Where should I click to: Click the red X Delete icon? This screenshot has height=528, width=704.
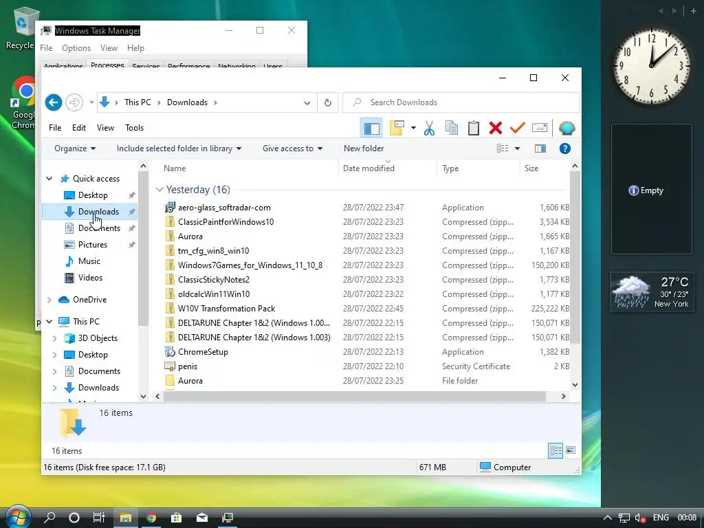(x=496, y=129)
